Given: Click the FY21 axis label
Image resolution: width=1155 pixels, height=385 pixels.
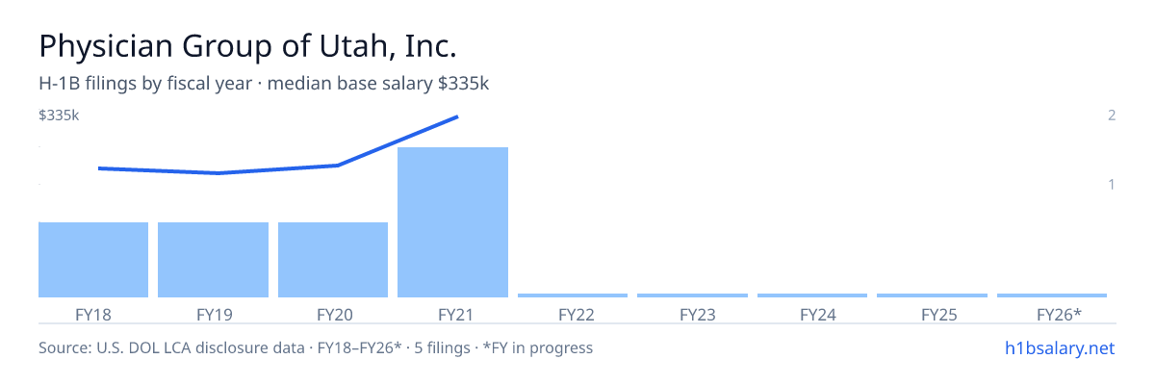Looking at the screenshot, I should point(452,314).
